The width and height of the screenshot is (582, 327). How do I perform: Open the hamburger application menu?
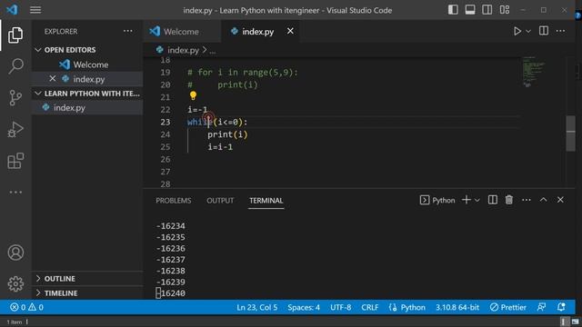click(x=35, y=10)
